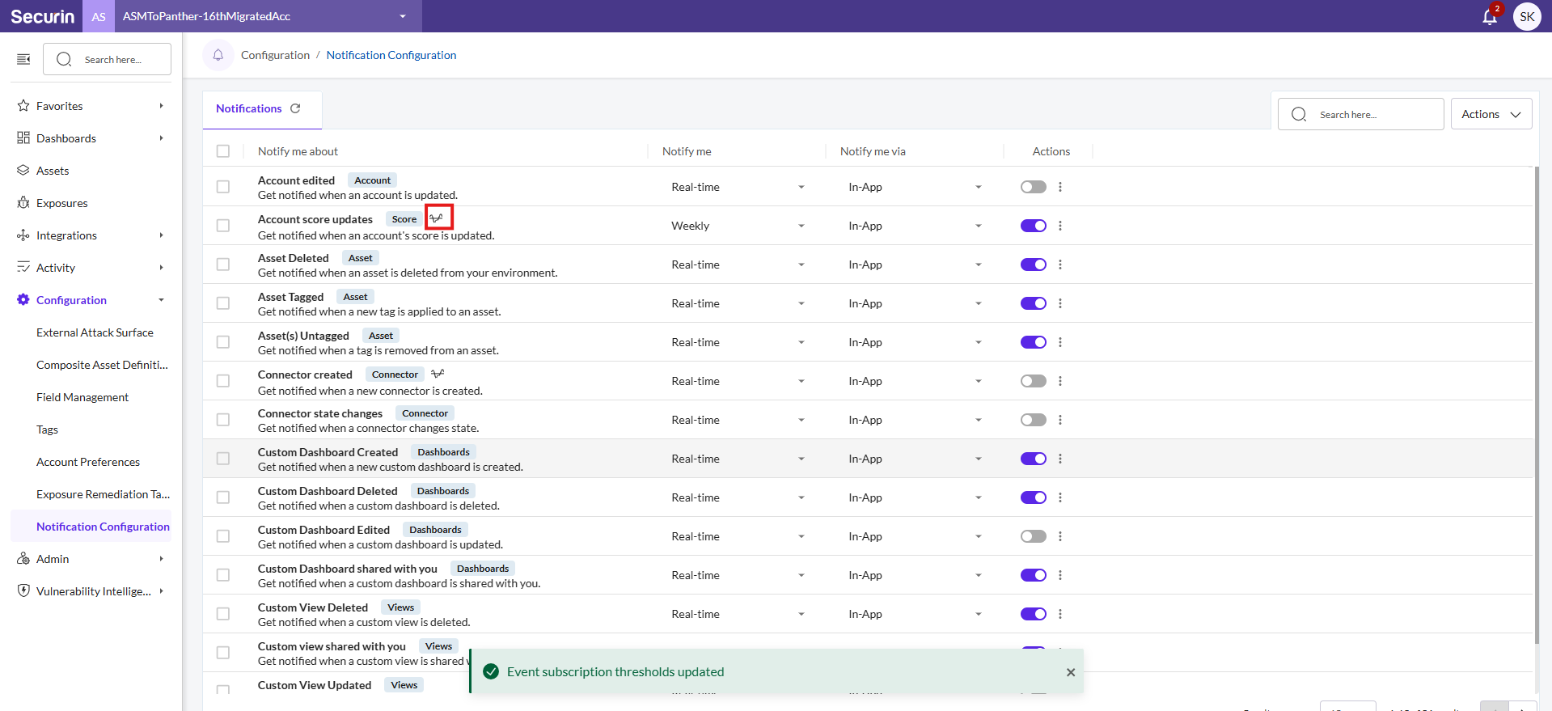The image size is (1552, 711).
Task: Select all notifications header checkbox
Action: point(223,151)
